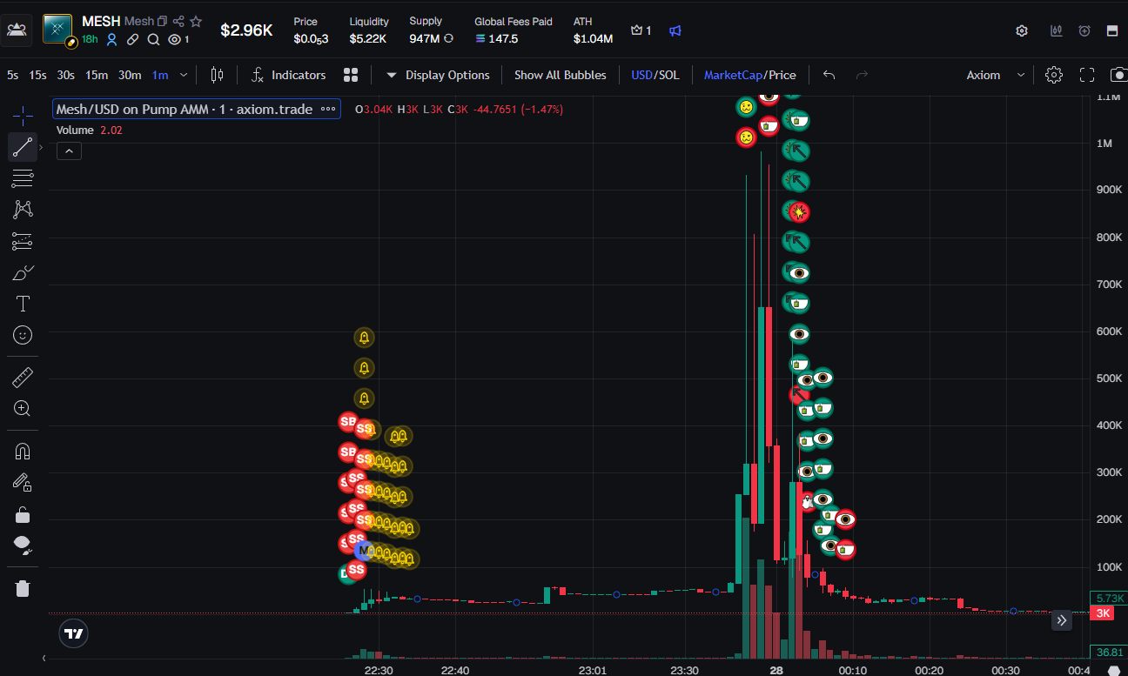The width and height of the screenshot is (1128, 676).
Task: Open settings gear in top header
Action: point(1022,30)
